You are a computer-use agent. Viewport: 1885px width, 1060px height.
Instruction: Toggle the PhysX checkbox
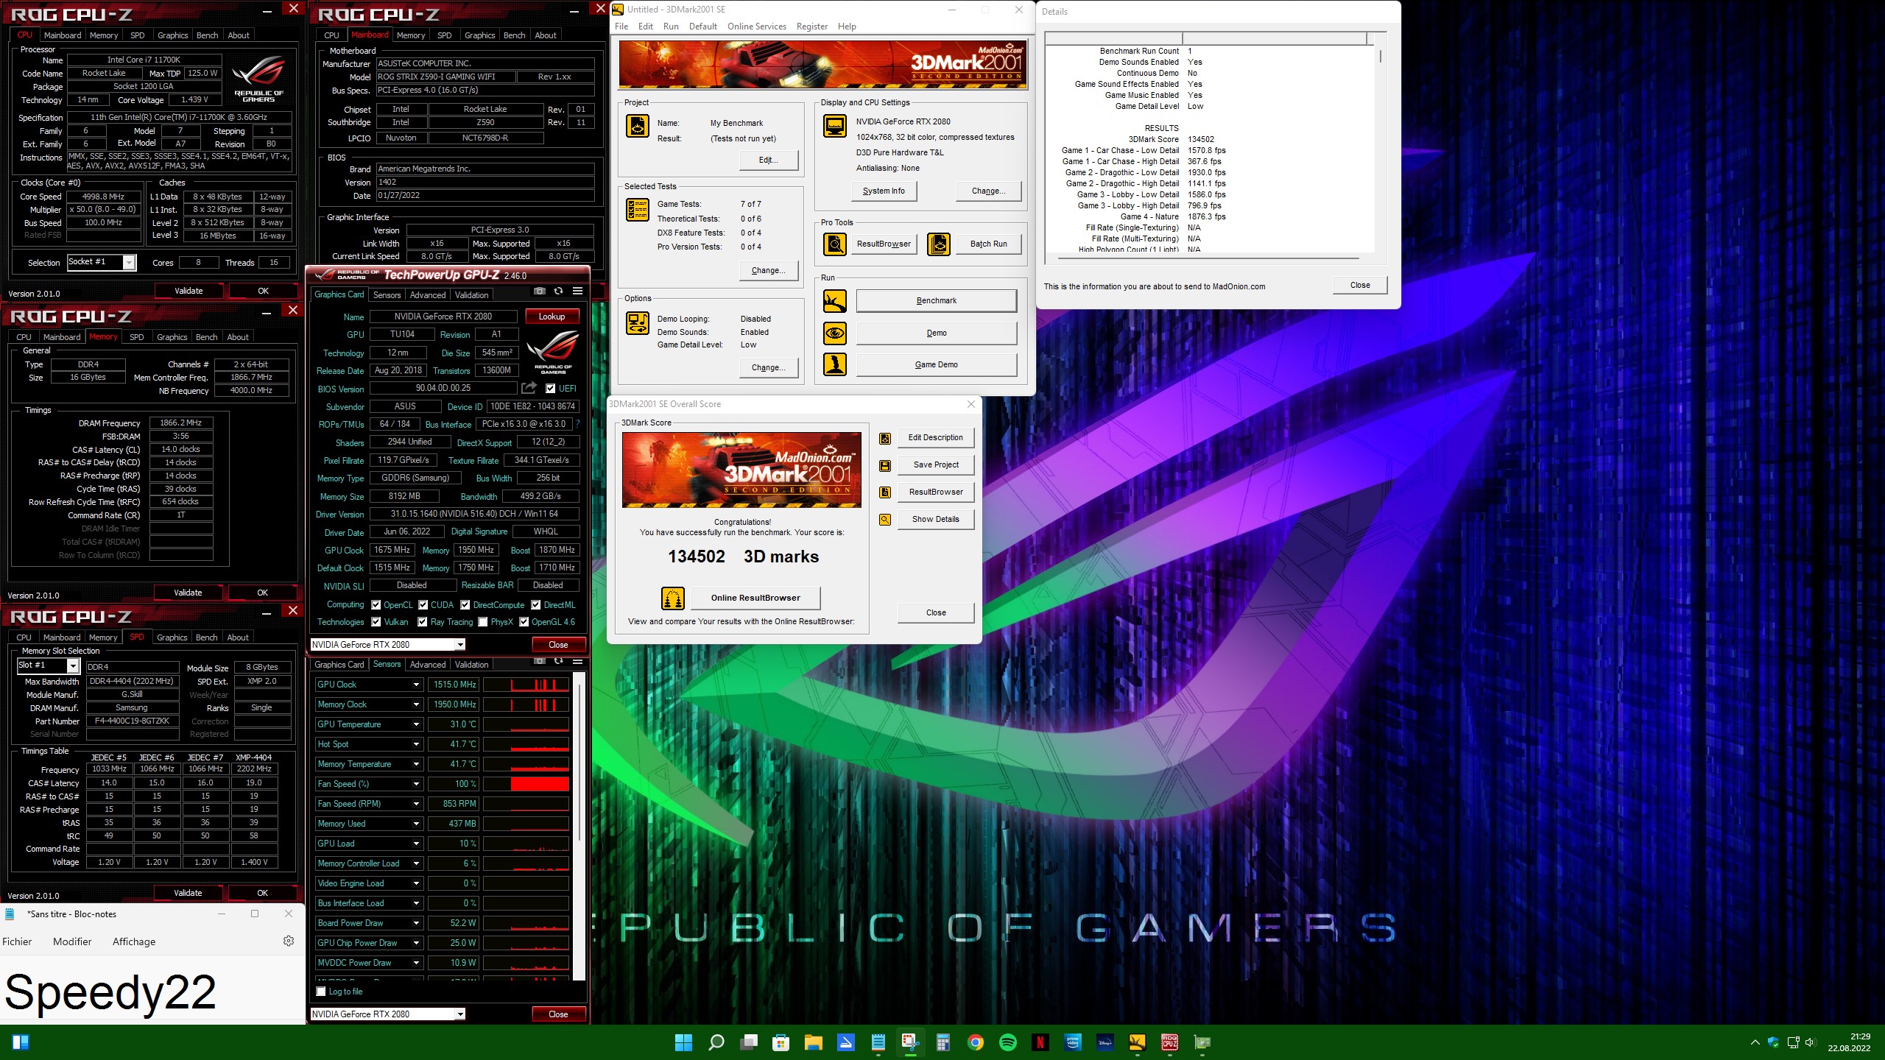pos(482,622)
